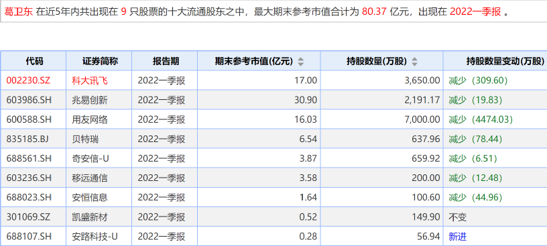Click the 持股数量变动(万股) column header
The height and width of the screenshot is (246, 547).
[x=505, y=62]
